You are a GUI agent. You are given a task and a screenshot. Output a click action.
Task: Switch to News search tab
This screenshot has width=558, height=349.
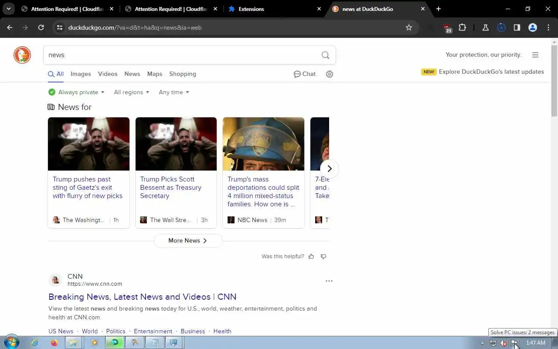coord(132,74)
